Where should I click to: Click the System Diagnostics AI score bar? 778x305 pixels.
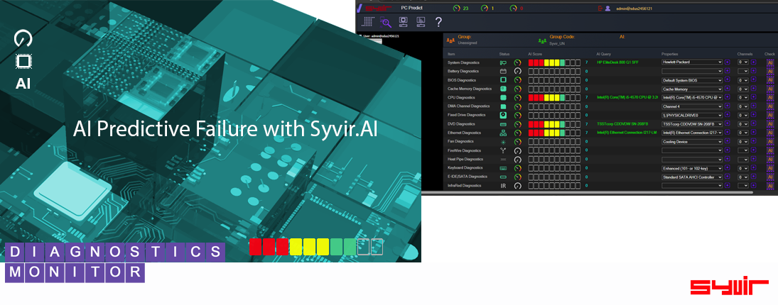[x=554, y=62]
